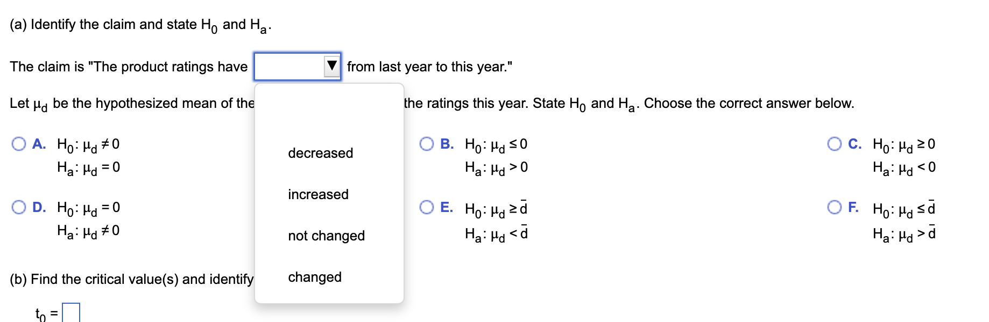Select answer choice B radio button
The width and height of the screenshot is (989, 322).
click(427, 143)
